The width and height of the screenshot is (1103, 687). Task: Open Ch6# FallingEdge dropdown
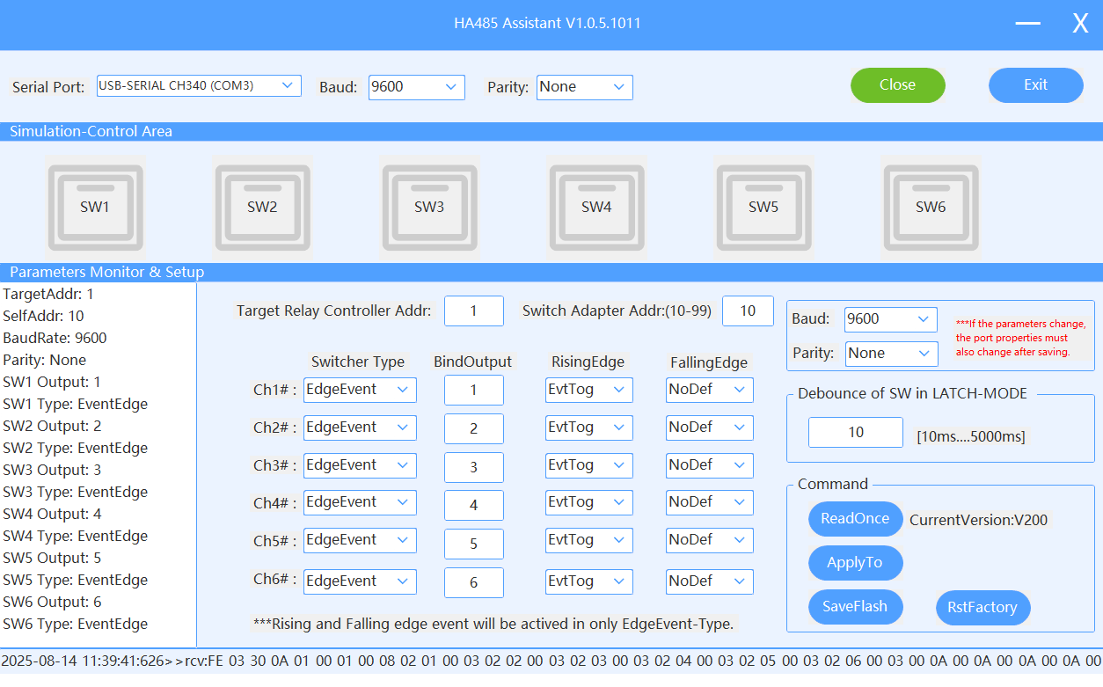(709, 581)
